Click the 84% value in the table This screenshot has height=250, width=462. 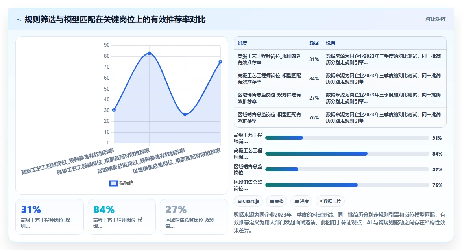coord(314,79)
